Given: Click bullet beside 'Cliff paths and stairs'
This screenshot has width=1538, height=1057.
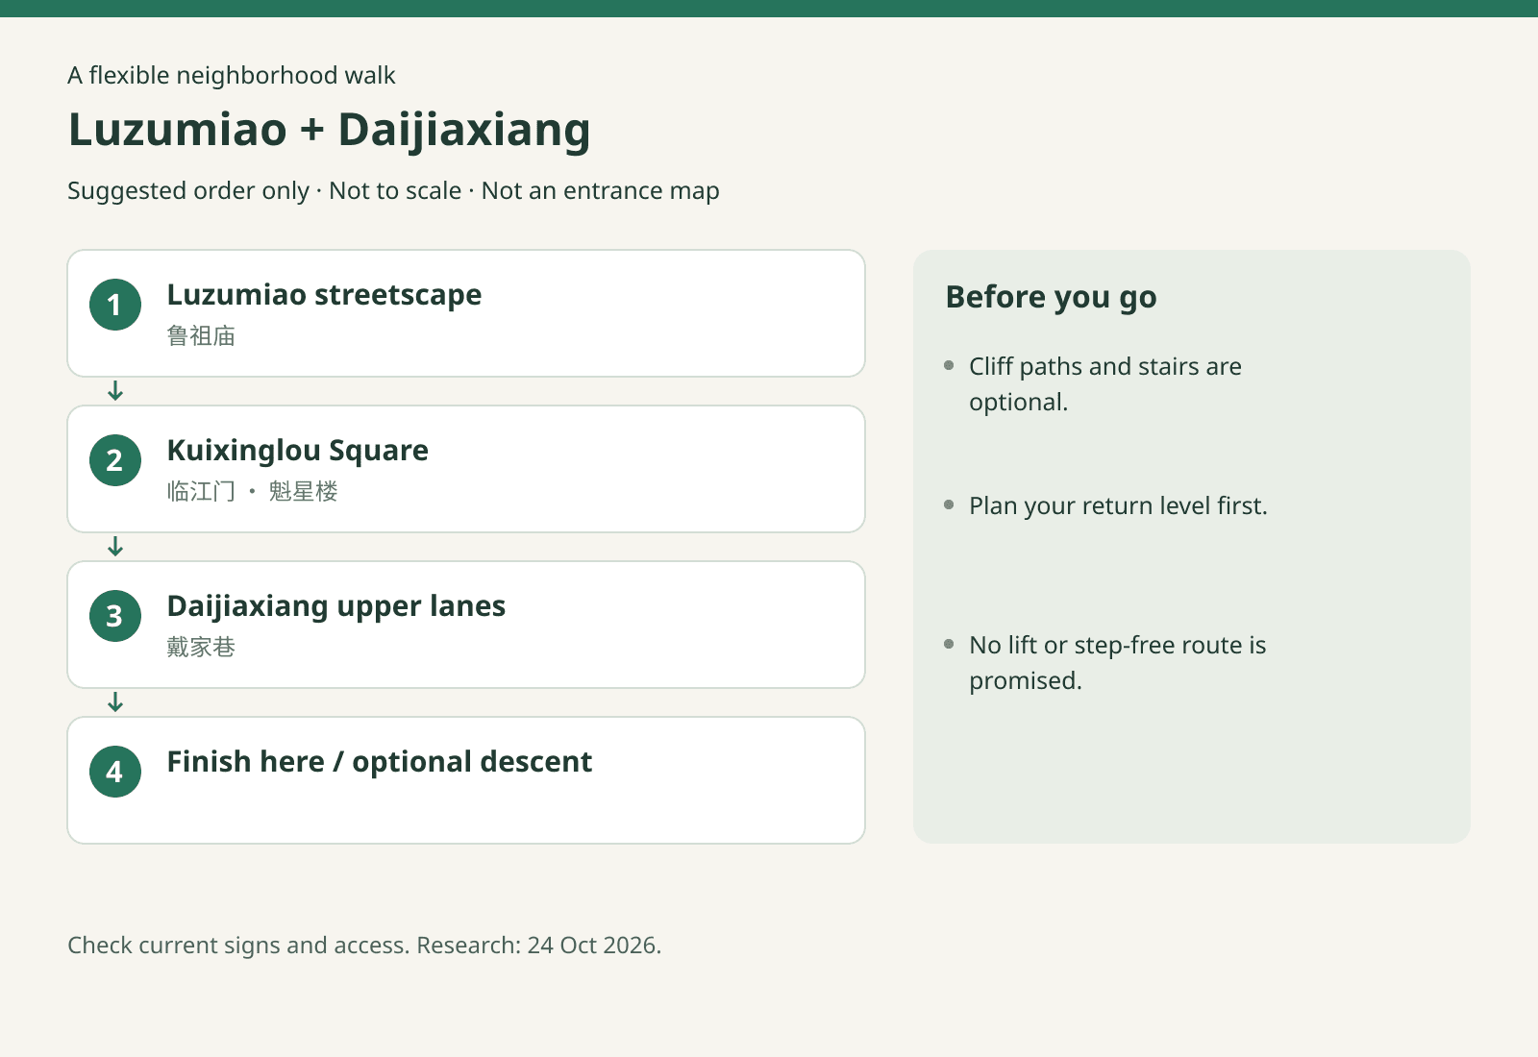Looking at the screenshot, I should coord(949,365).
